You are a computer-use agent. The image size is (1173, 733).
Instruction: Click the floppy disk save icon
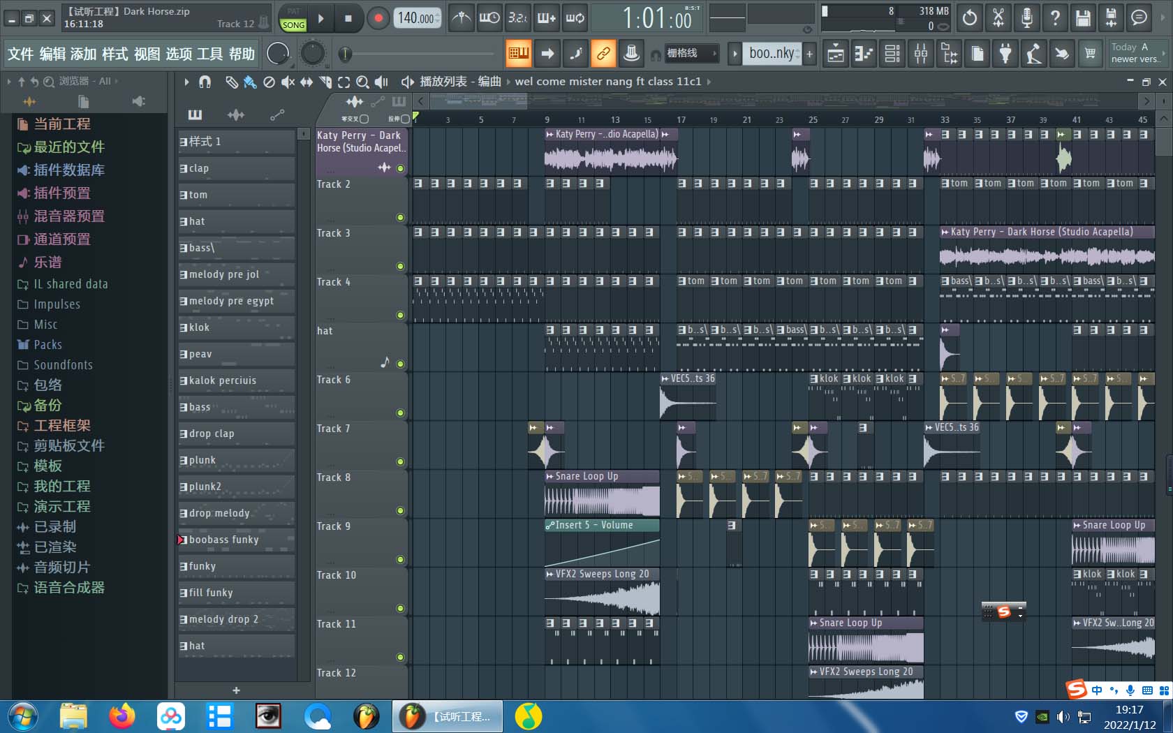click(1083, 18)
